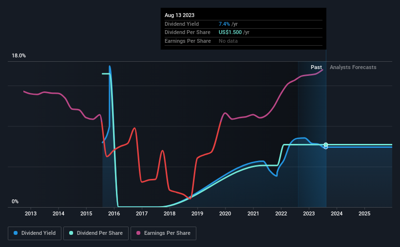400x247 pixels.
Task: Click the US$1.500 dividend per share value
Action: pyautogui.click(x=230, y=33)
